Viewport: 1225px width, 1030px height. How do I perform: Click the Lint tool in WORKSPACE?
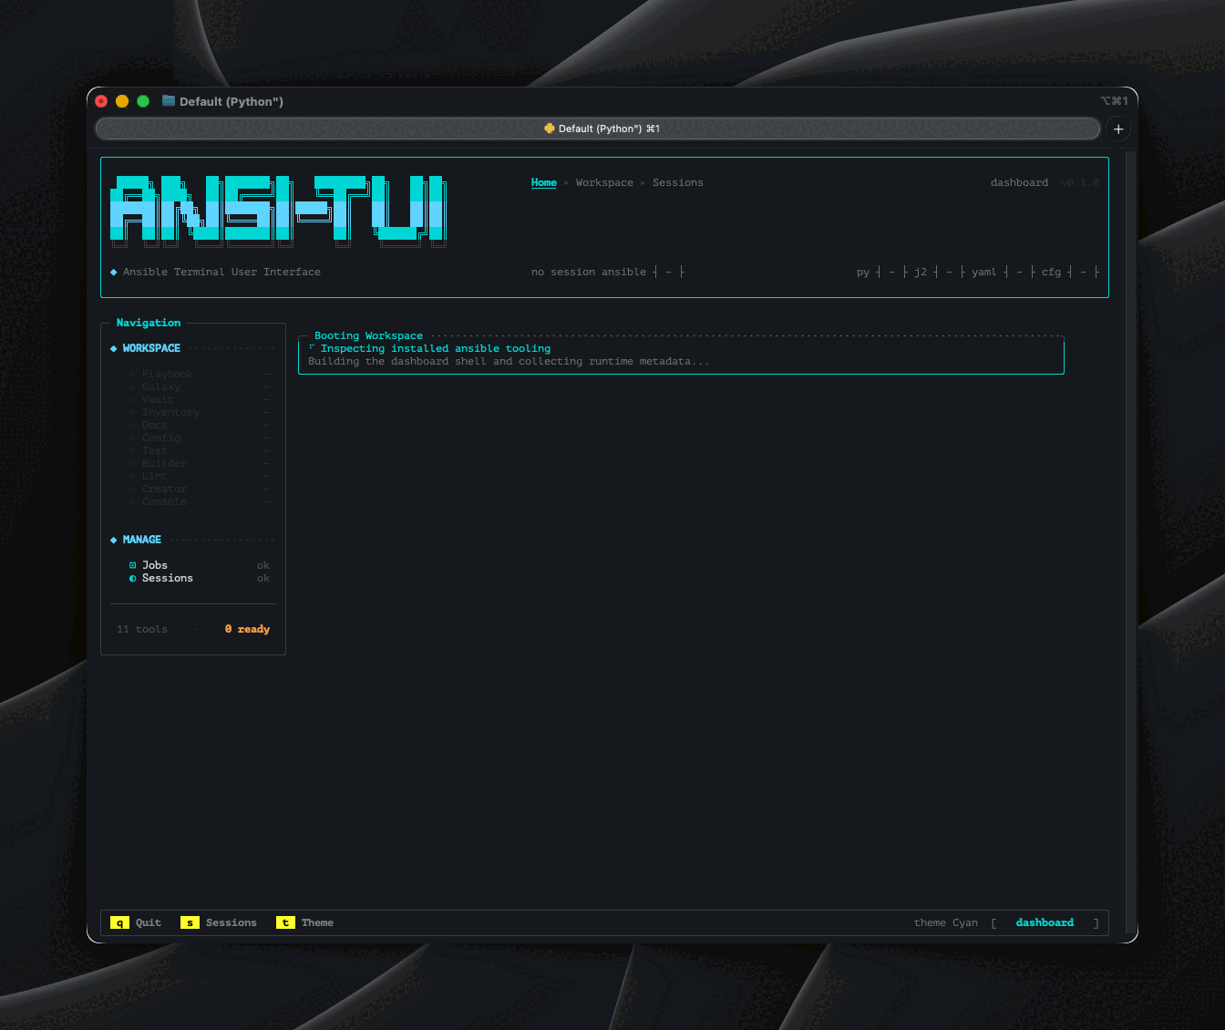[155, 476]
